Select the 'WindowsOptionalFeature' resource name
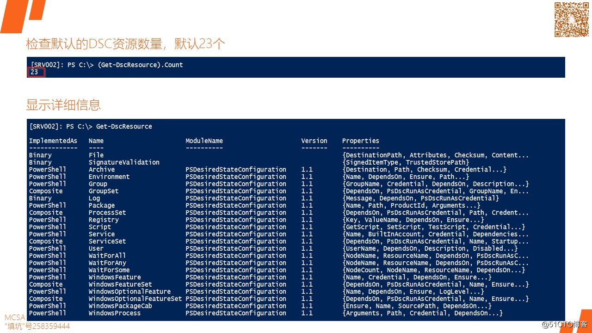This screenshot has height=333, width=592. 129,291
